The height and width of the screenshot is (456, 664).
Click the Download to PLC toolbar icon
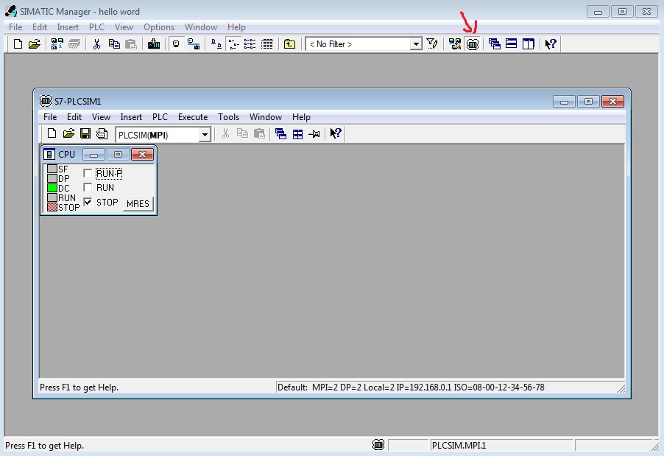coord(154,44)
